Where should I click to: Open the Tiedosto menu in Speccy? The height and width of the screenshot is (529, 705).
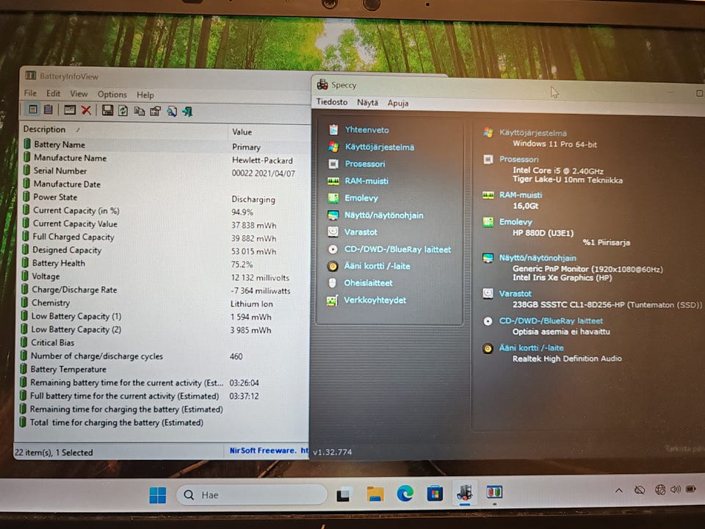coord(332,102)
